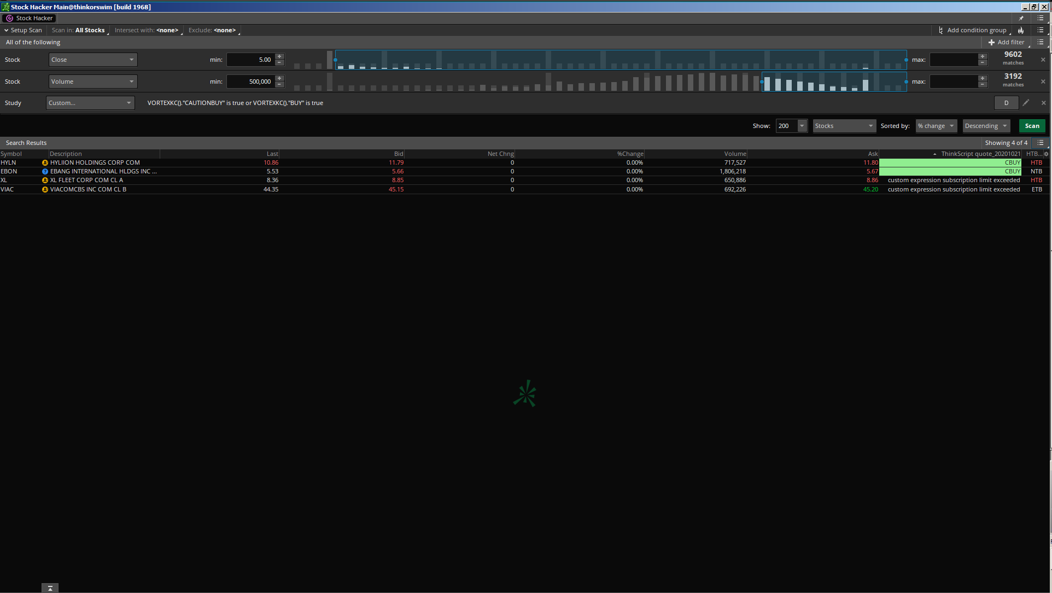The image size is (1052, 593).
Task: Sort by the Description column header
Action: [x=104, y=154]
